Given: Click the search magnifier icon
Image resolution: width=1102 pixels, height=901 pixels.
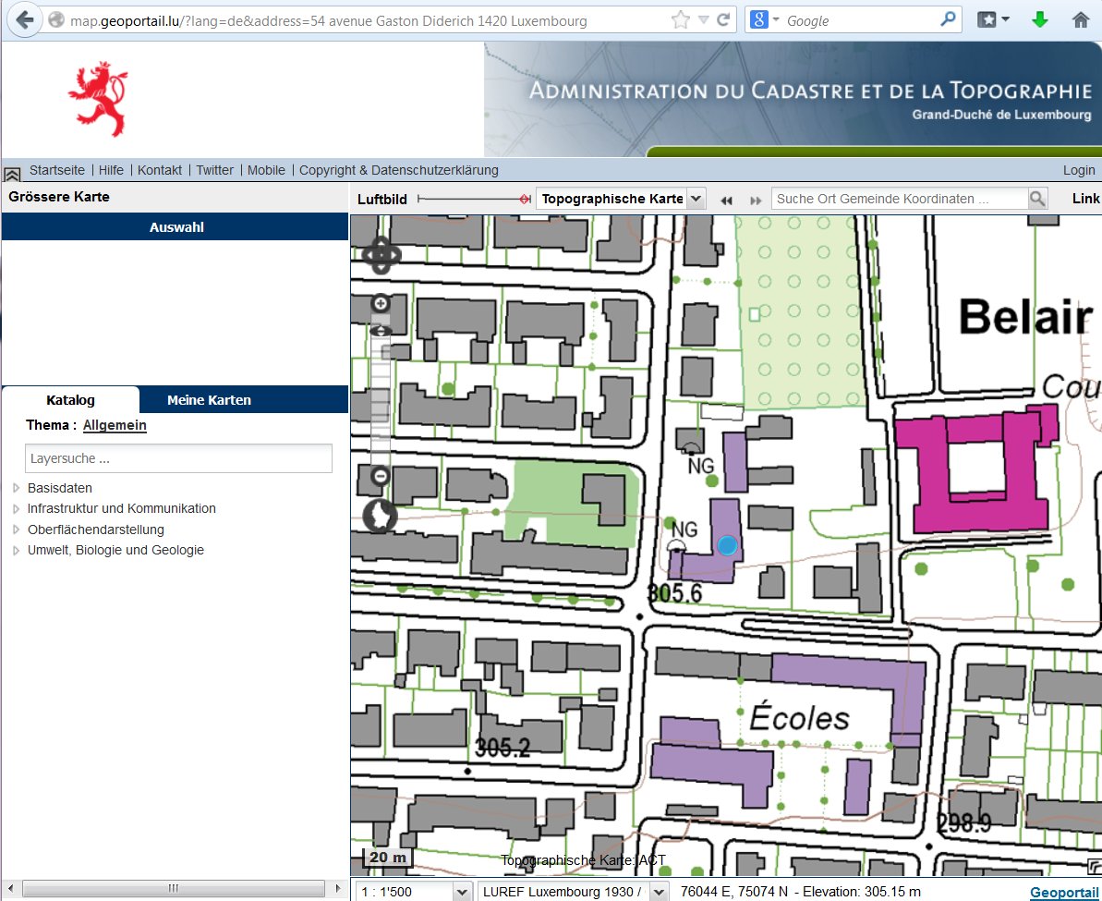Looking at the screenshot, I should pyautogui.click(x=1038, y=199).
